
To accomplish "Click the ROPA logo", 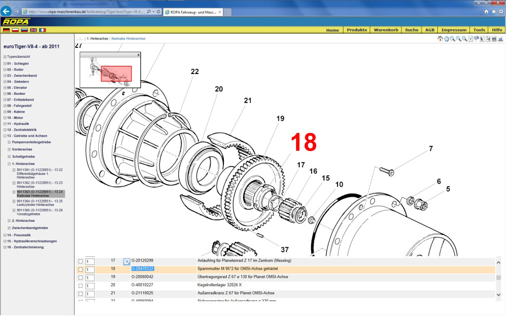I will point(16,22).
